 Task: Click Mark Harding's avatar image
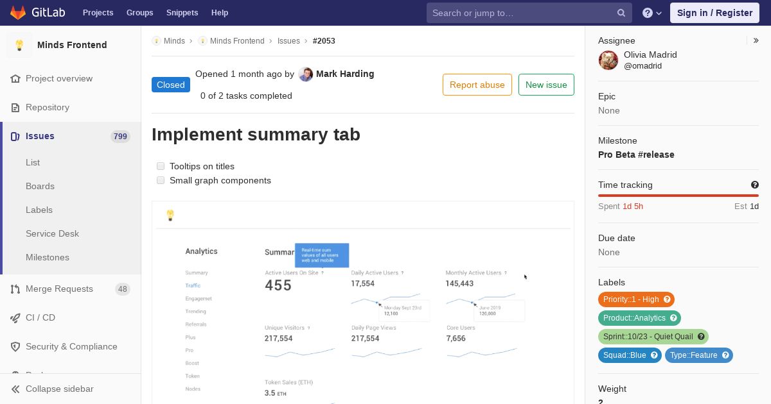pyautogui.click(x=306, y=74)
